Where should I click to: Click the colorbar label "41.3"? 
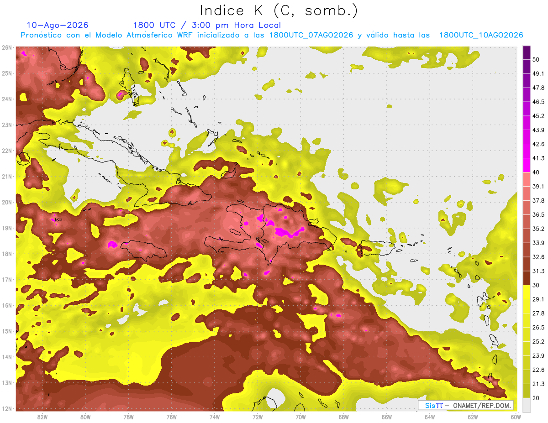click(x=538, y=158)
